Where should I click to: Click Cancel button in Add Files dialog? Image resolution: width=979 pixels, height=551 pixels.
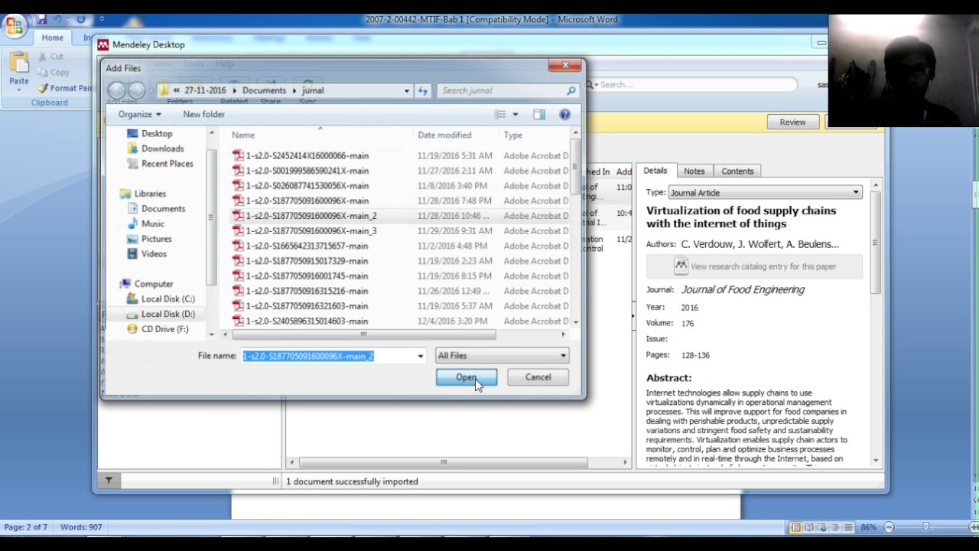pyautogui.click(x=538, y=377)
